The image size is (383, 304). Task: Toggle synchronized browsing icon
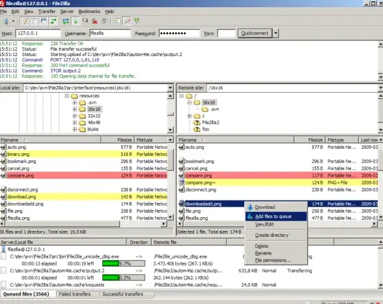pyautogui.click(x=137, y=22)
